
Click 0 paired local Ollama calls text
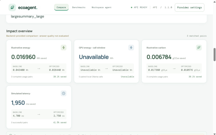(x=91, y=77)
